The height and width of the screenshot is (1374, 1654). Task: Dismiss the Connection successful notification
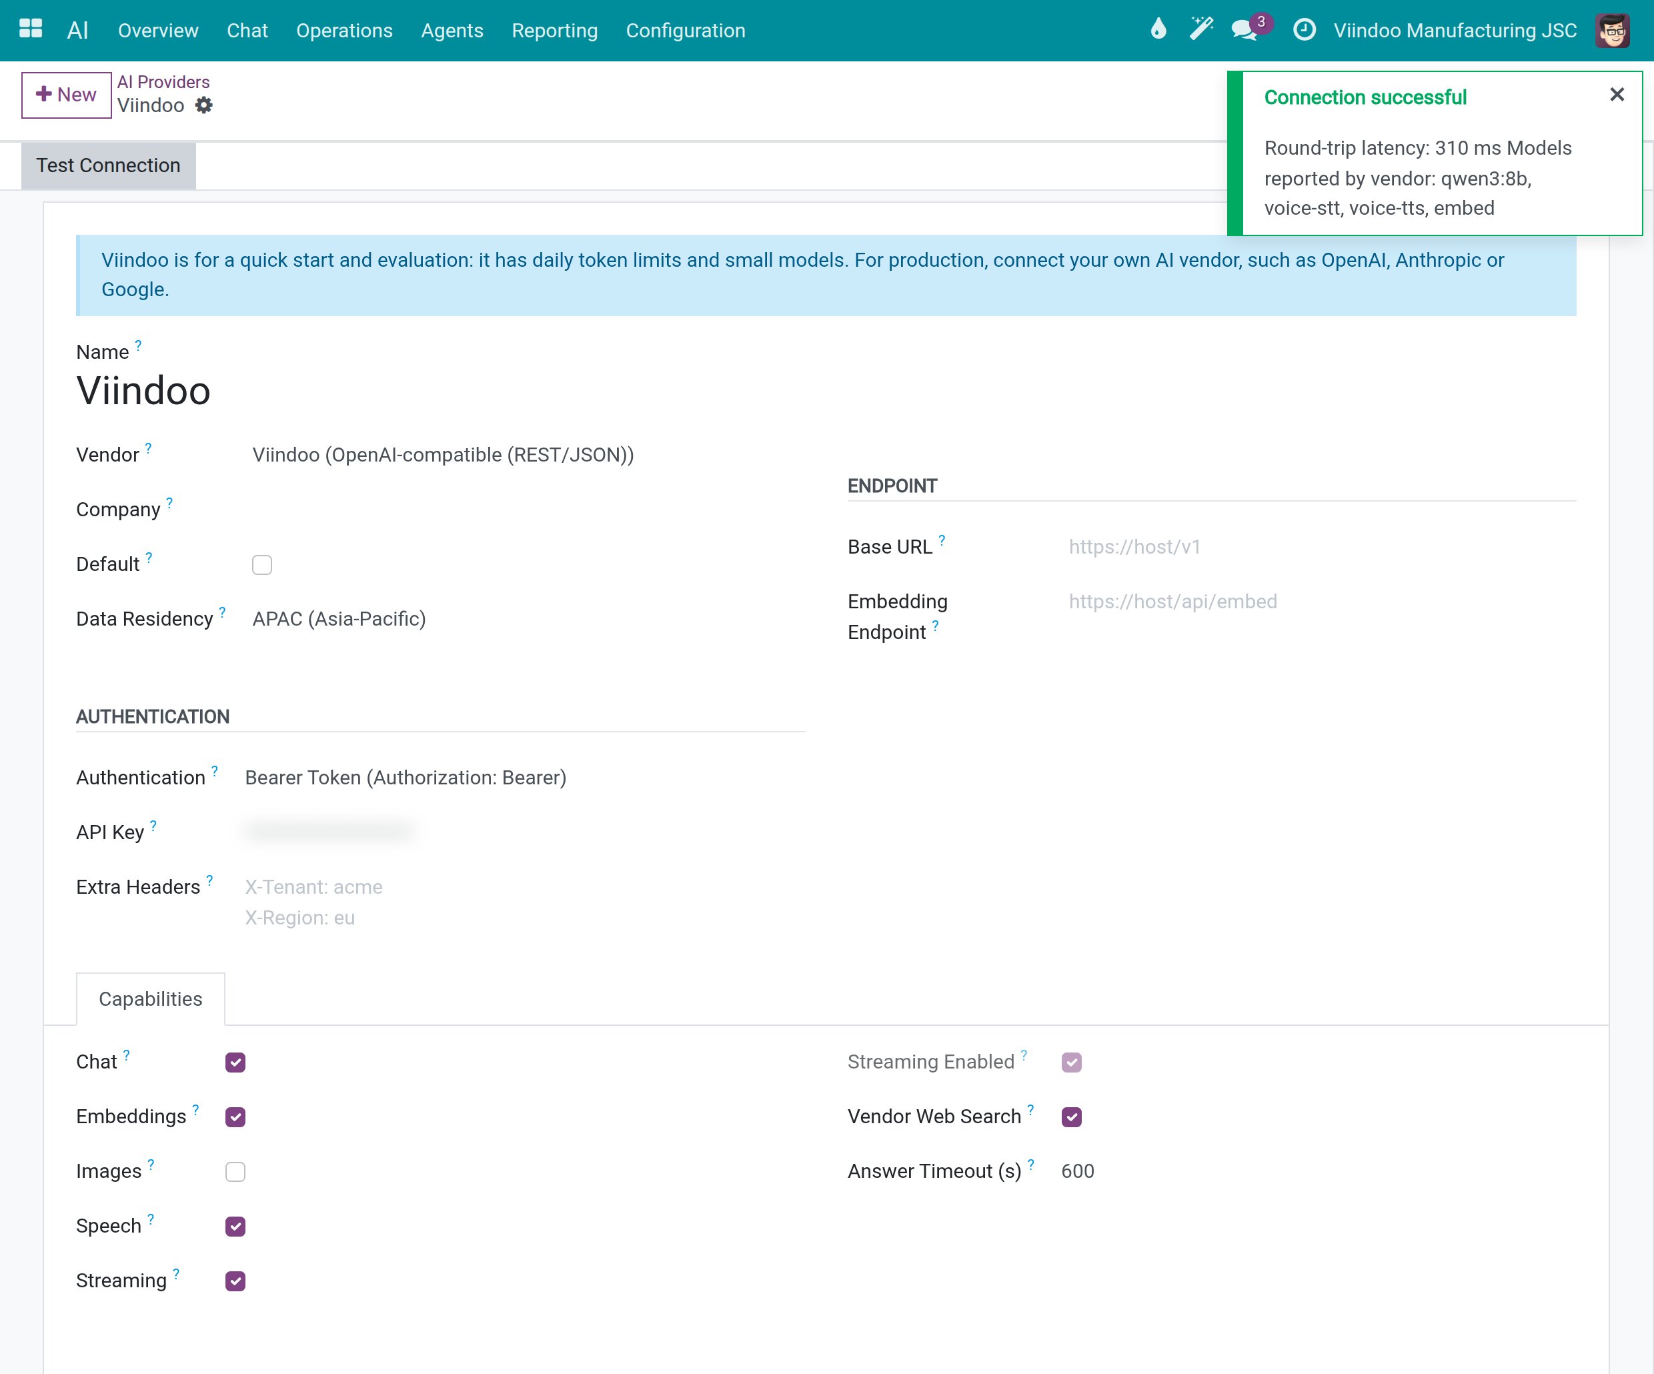[x=1617, y=95]
